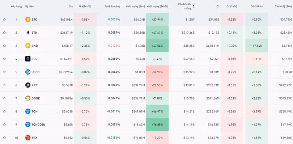Click TON OI 24h change -3.59%
Screen dimensions: 293x144
[256, 111]
